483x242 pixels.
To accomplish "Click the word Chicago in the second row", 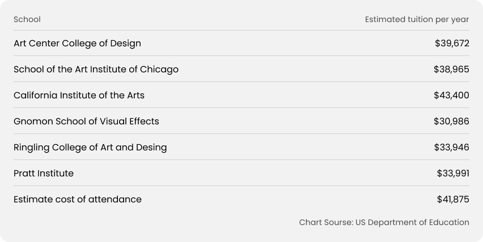I will 159,70.
